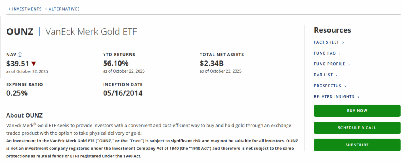Open the Prospectus link

tap(328, 86)
